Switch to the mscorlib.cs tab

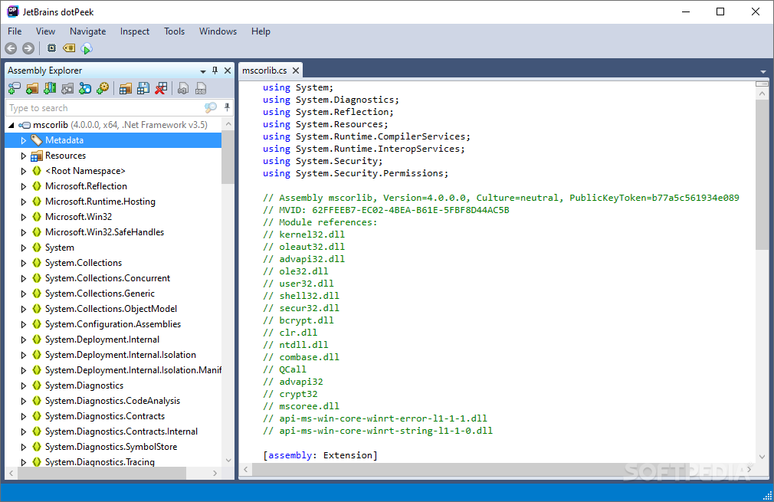point(264,71)
